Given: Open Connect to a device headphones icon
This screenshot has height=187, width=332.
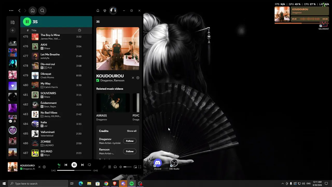Looking at the screenshot, I should 115,167.
